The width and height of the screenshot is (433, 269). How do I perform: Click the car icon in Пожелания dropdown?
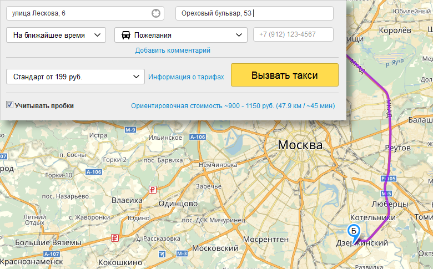tap(126, 35)
